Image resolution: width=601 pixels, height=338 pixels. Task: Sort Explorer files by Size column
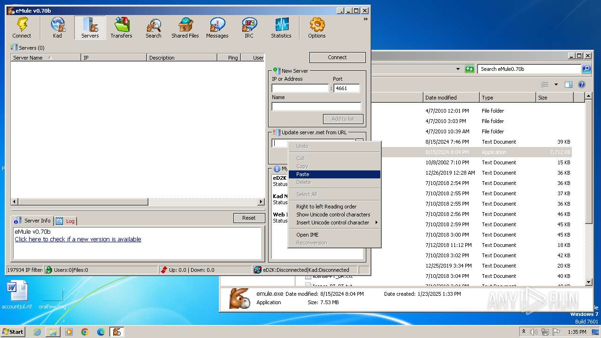[555, 98]
